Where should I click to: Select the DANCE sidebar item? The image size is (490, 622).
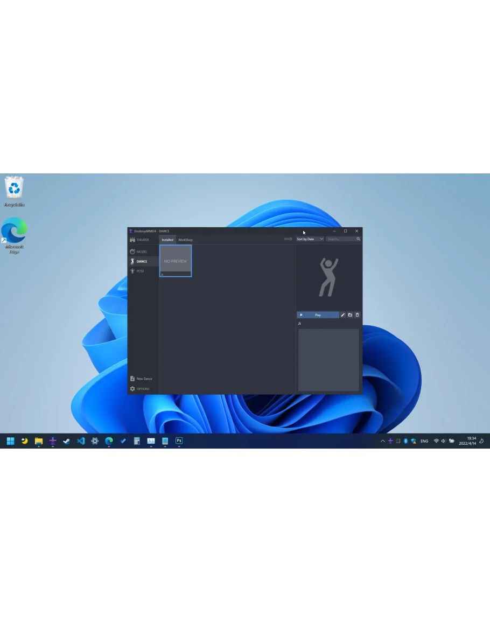point(139,261)
